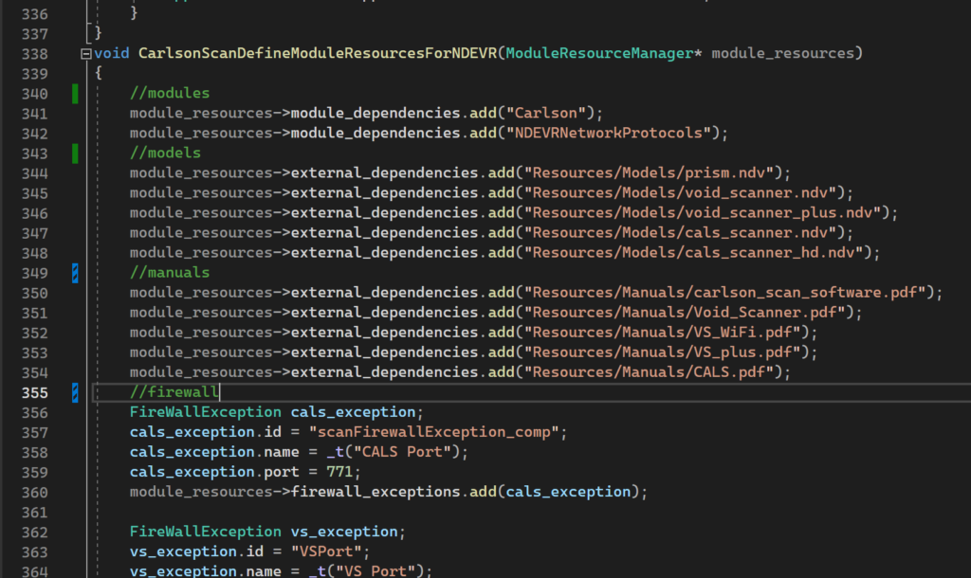Click the FireWallException type on line 356

coord(204,411)
